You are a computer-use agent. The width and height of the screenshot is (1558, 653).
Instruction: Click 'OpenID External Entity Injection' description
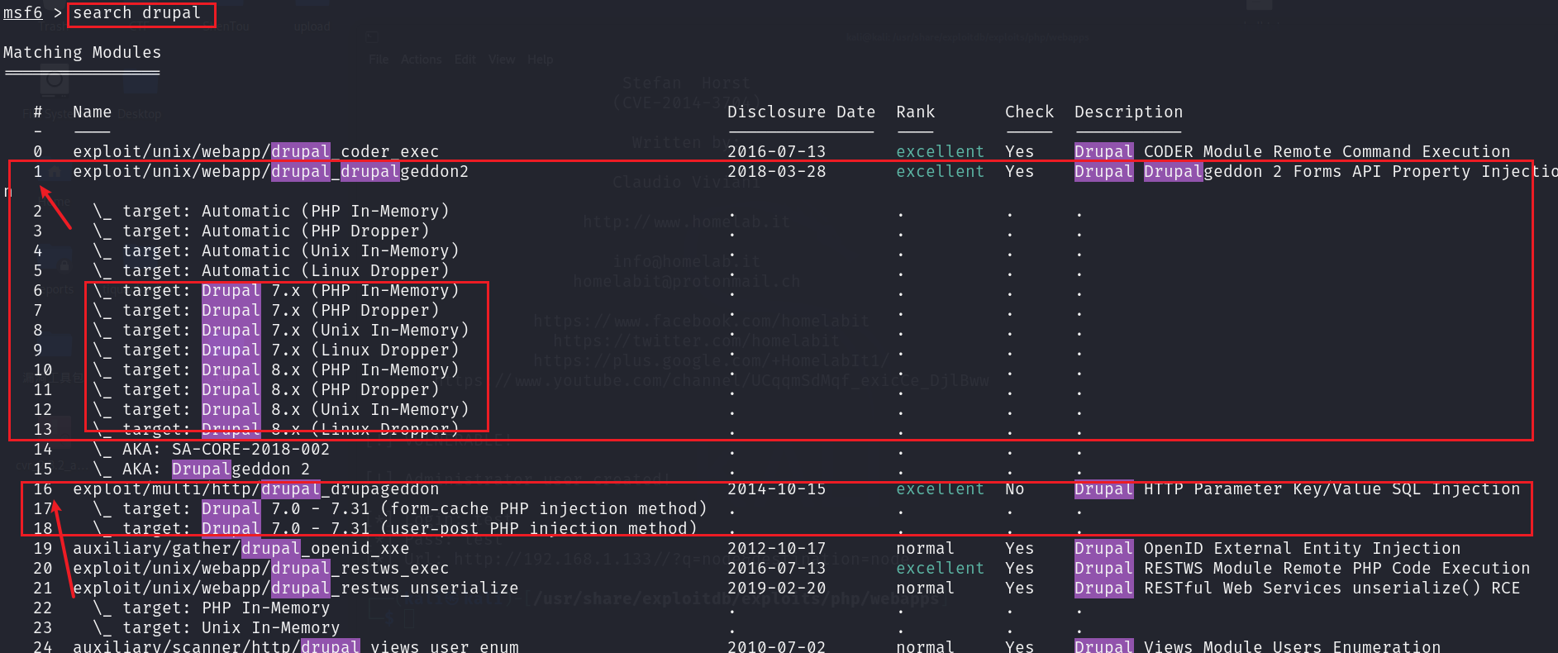1303,548
